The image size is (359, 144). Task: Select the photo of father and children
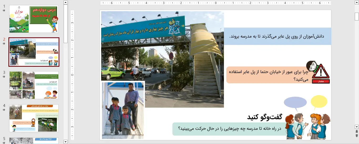click(123, 110)
